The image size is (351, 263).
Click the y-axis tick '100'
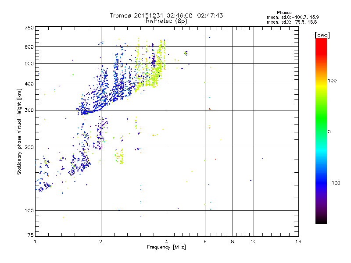click(29, 211)
